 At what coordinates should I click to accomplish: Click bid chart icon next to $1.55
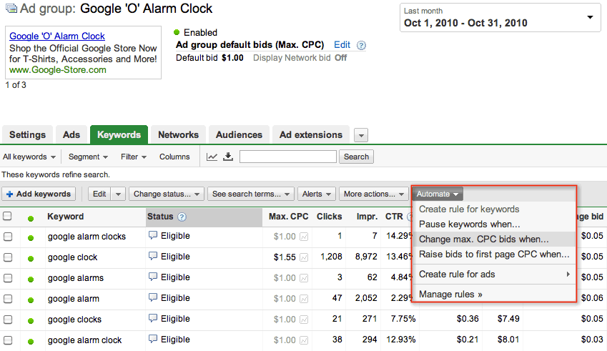[x=304, y=257]
